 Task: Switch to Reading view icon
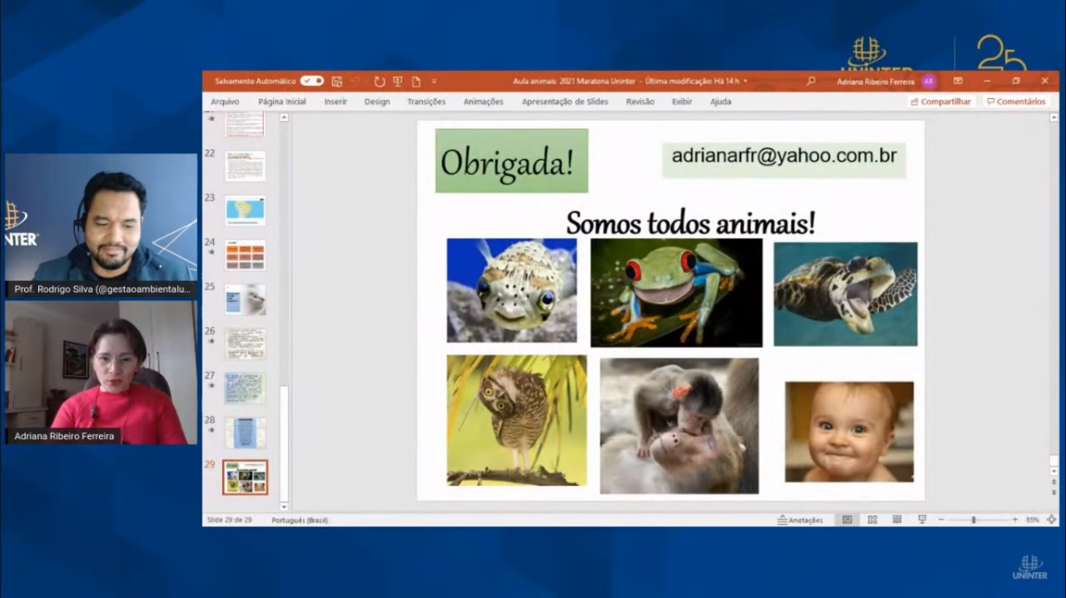pos(897,520)
